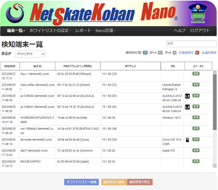Open the ホワイトリストの設定 menu
The width and height of the screenshot is (218, 190).
50,30
